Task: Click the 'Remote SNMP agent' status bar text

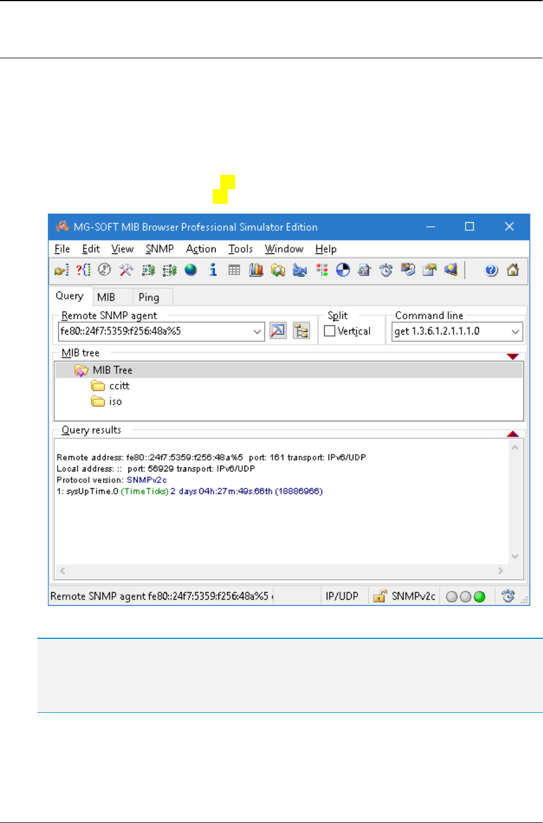Action: pos(160,596)
